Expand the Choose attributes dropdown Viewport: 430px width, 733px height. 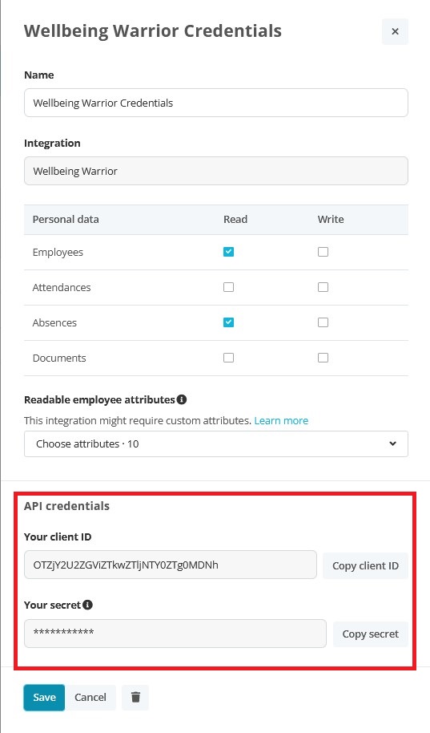[x=215, y=443]
